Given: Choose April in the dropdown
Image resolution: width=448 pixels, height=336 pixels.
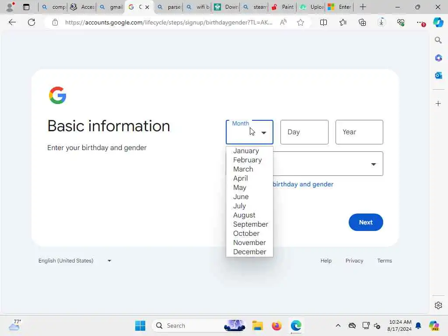Looking at the screenshot, I should (249, 178).
